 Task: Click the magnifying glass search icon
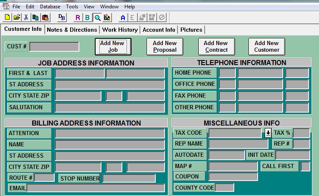click(97, 17)
